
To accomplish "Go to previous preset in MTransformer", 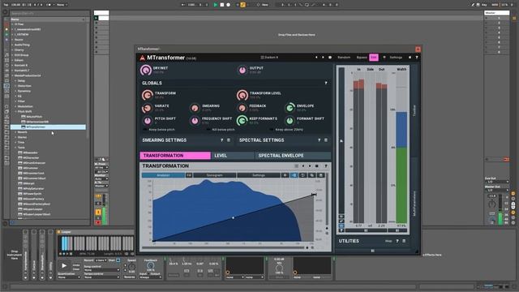I will 316,58.
